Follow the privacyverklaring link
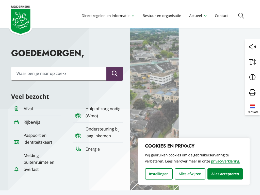 [225, 161]
